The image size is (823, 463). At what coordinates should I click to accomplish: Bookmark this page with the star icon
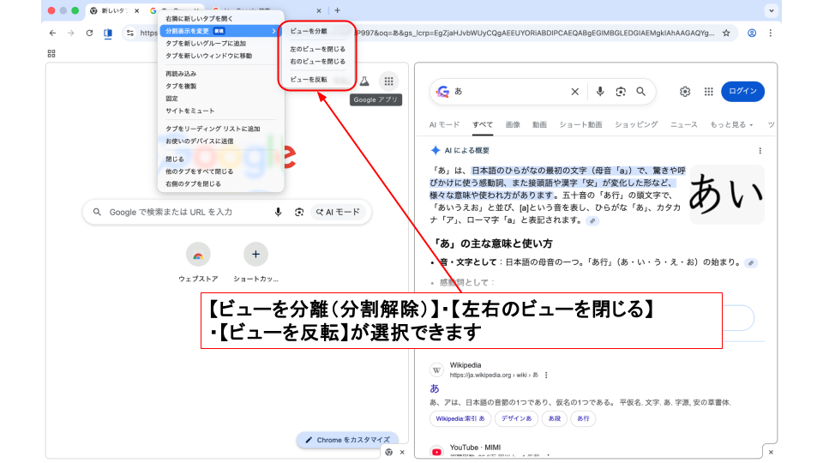(726, 33)
